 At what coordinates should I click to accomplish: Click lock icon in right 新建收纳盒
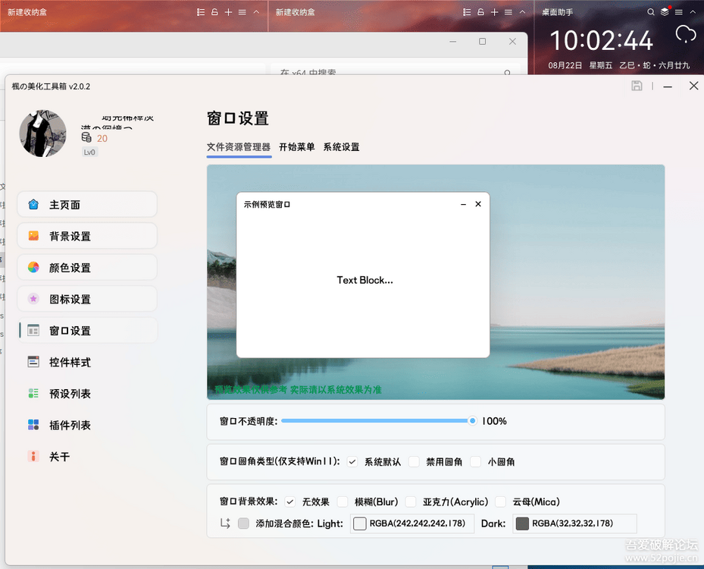(x=481, y=12)
